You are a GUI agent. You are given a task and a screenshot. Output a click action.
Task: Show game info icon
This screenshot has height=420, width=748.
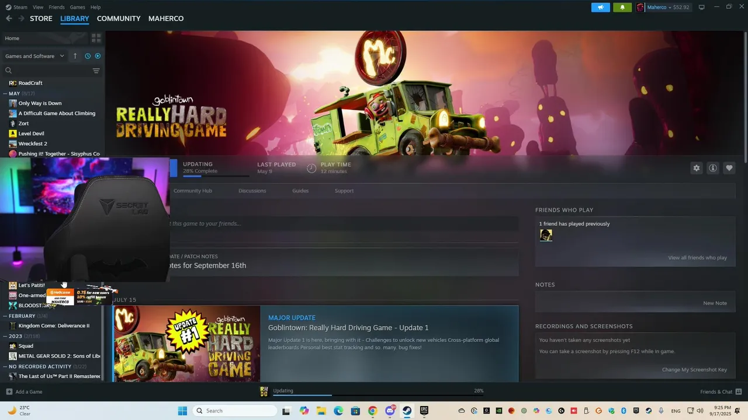pyautogui.click(x=713, y=168)
